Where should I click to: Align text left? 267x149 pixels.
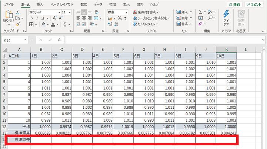pos(79,18)
